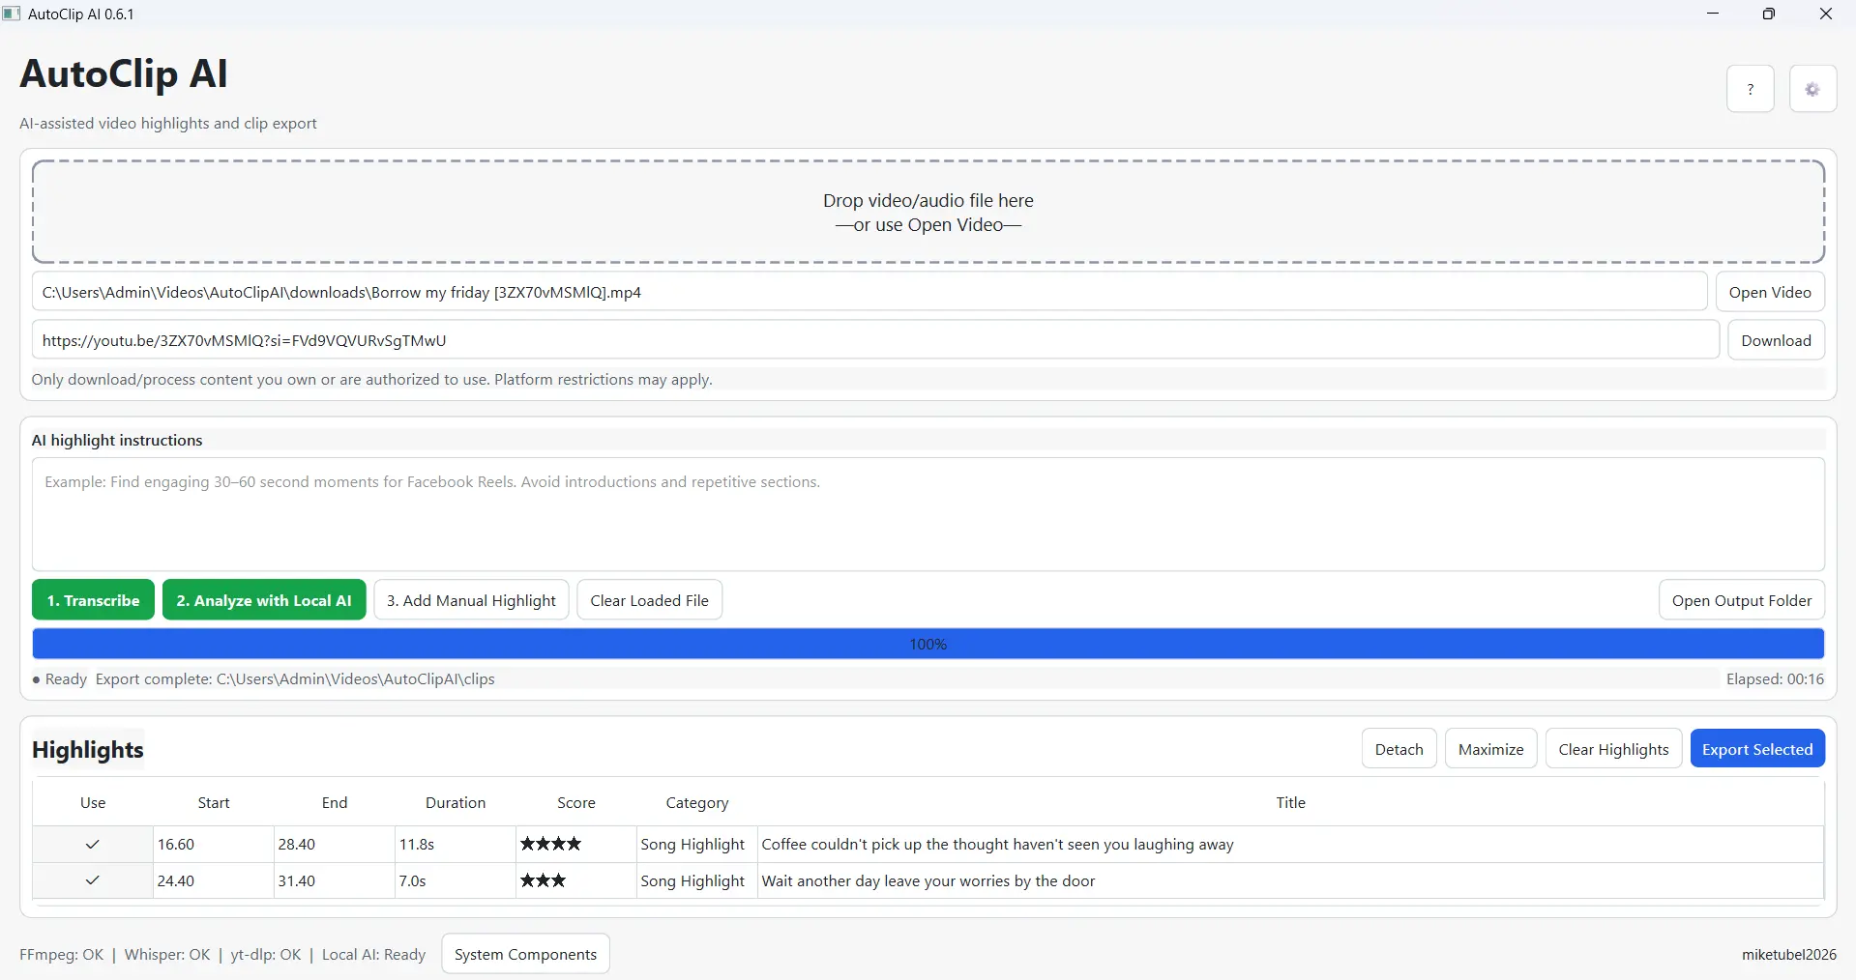Select the start time 16.60 cell

pyautogui.click(x=214, y=845)
